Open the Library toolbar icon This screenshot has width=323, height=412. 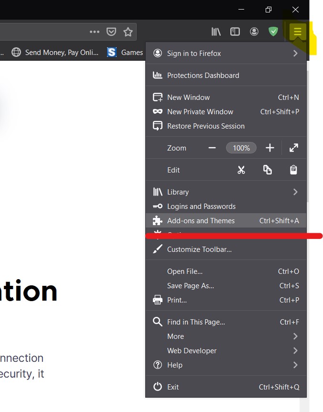pos(216,32)
